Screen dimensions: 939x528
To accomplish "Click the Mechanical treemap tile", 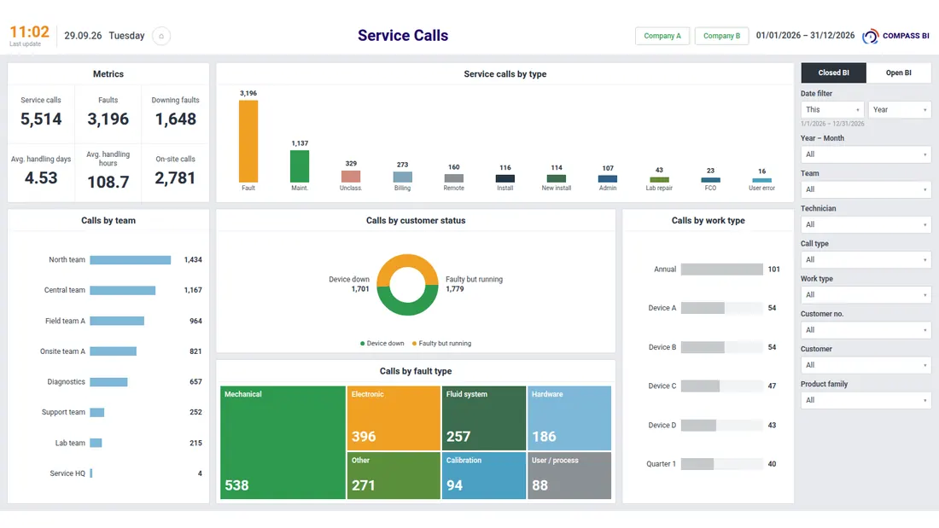I will pyautogui.click(x=283, y=443).
